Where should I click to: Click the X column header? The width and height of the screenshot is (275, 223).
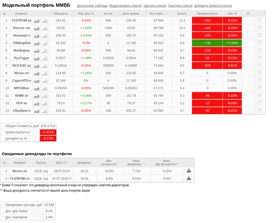[x=248, y=13]
